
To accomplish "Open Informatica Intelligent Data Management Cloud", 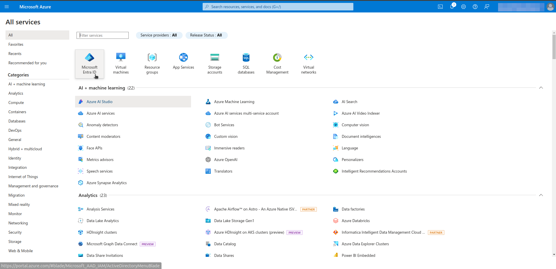I will [383, 232].
